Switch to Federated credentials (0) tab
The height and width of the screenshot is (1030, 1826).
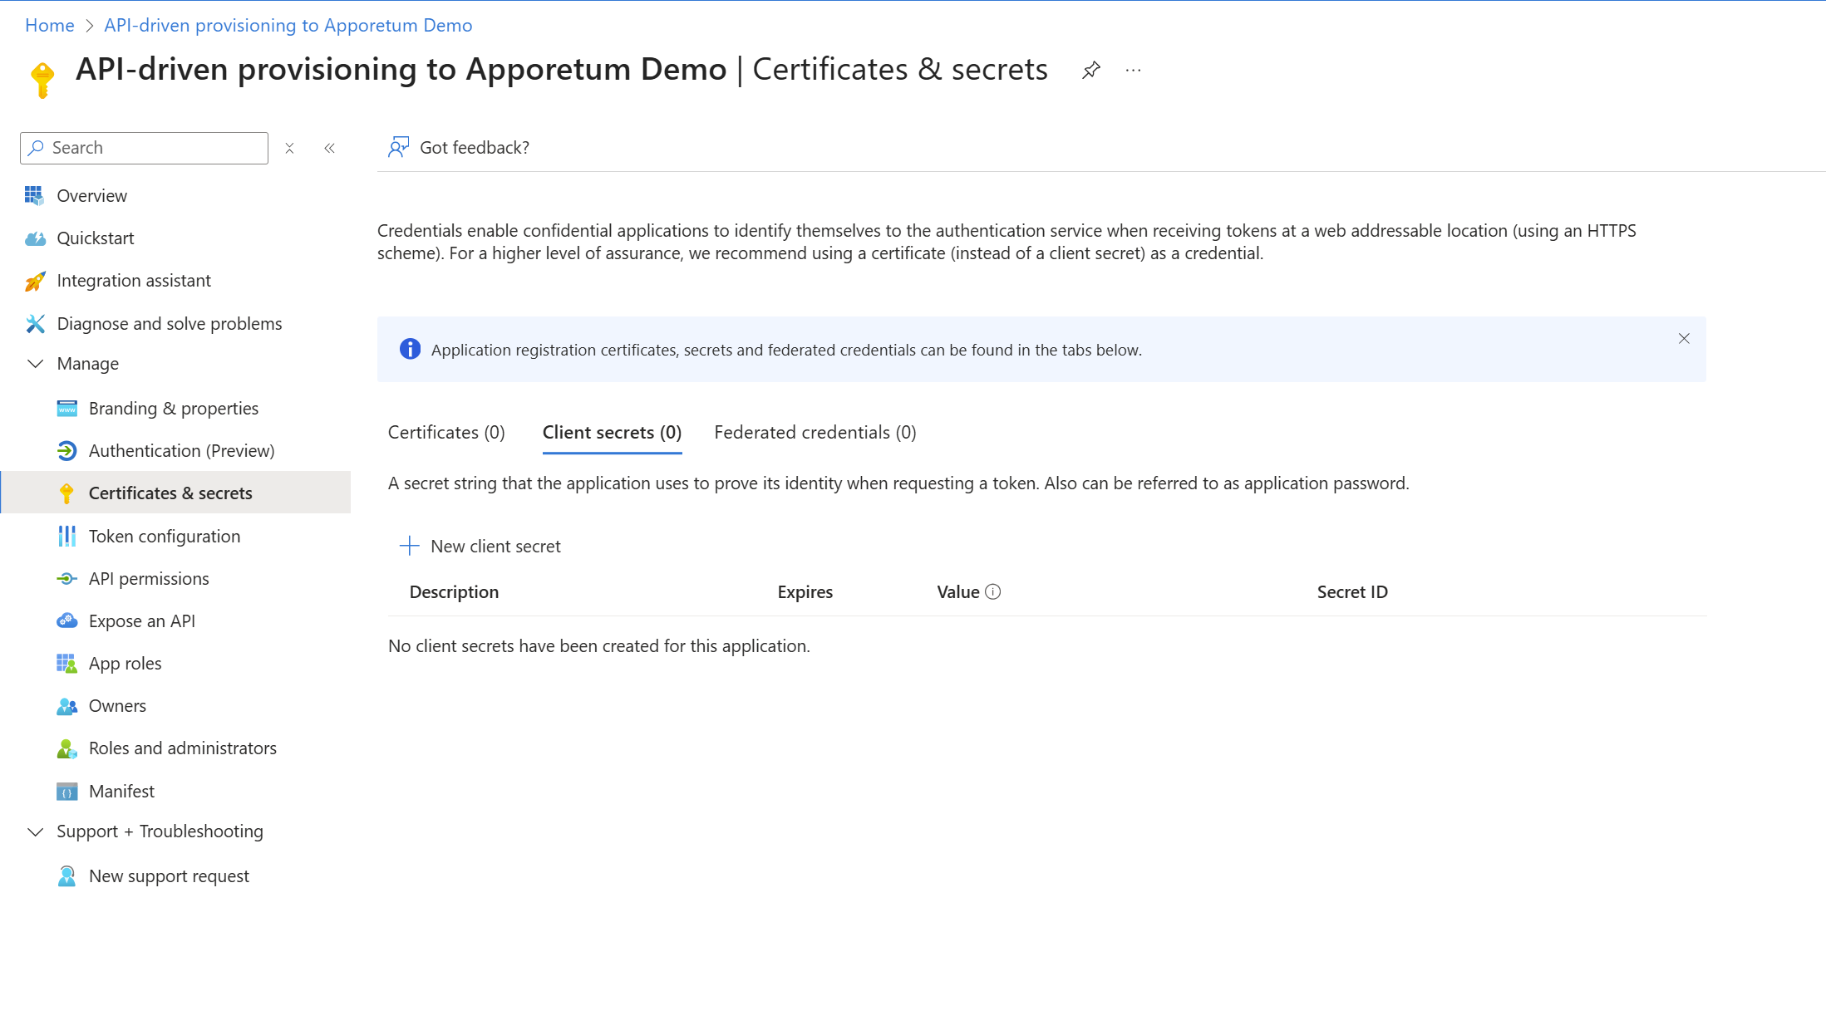point(815,432)
